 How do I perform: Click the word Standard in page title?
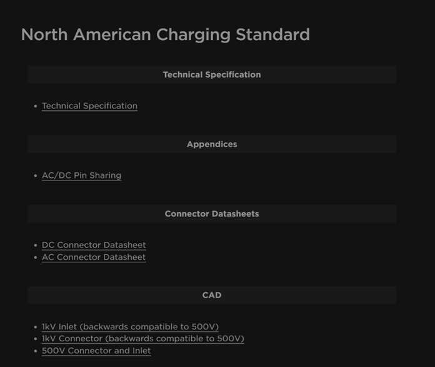point(272,34)
